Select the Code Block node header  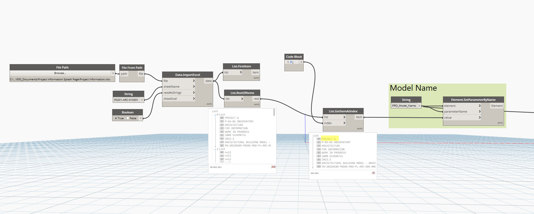point(294,57)
